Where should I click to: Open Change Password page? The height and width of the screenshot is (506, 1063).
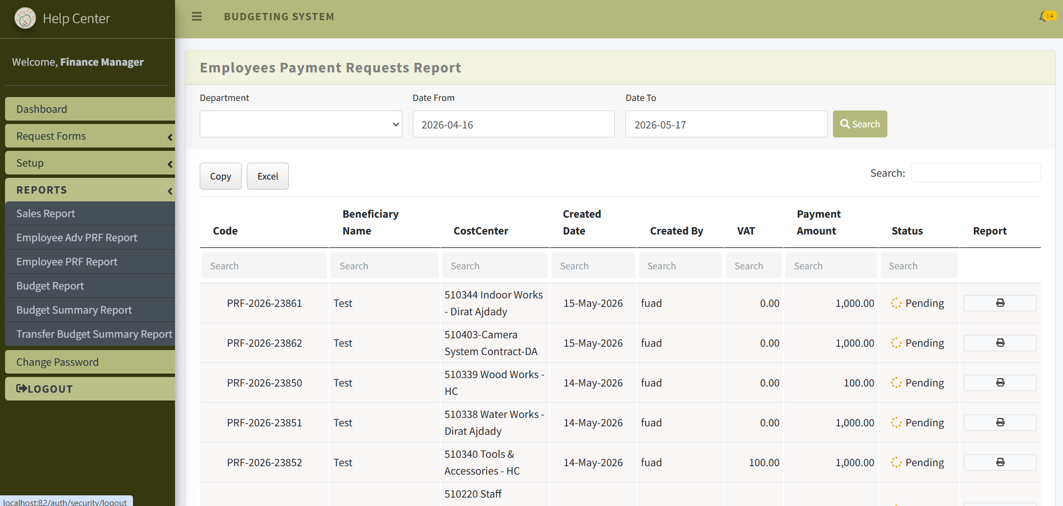[90, 362]
